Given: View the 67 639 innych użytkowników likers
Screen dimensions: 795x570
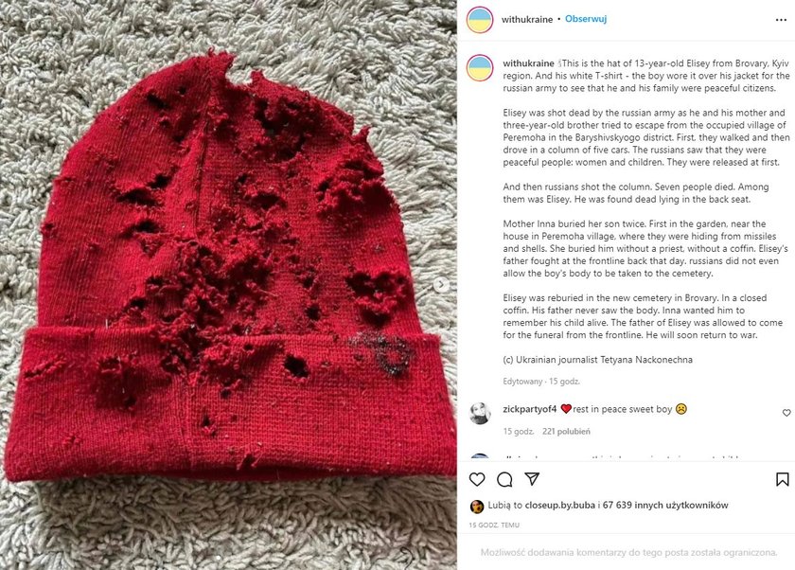Looking at the screenshot, I should coord(665,505).
